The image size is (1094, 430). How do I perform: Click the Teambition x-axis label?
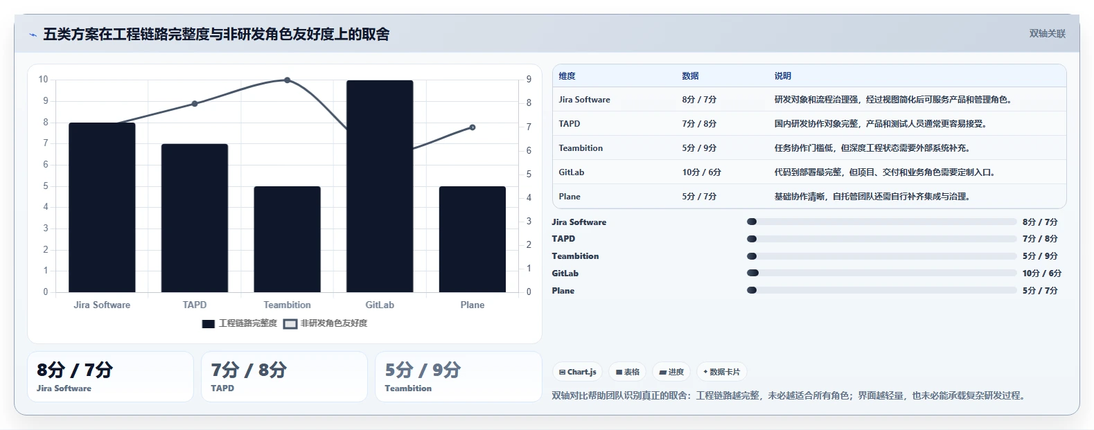coord(288,305)
